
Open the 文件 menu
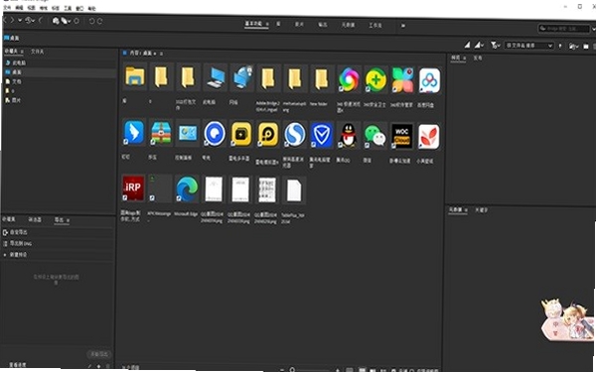click(7, 8)
